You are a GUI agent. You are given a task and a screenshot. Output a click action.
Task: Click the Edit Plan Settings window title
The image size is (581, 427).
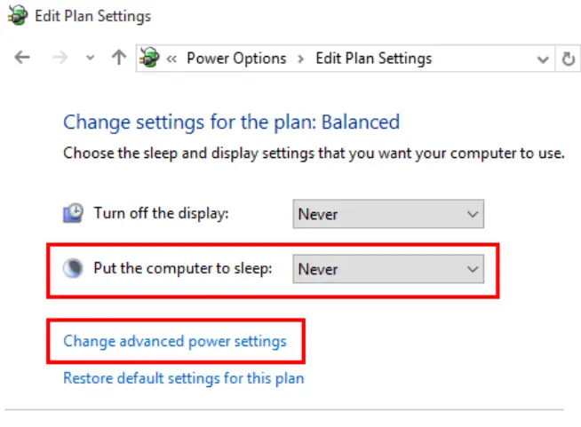coord(92,16)
